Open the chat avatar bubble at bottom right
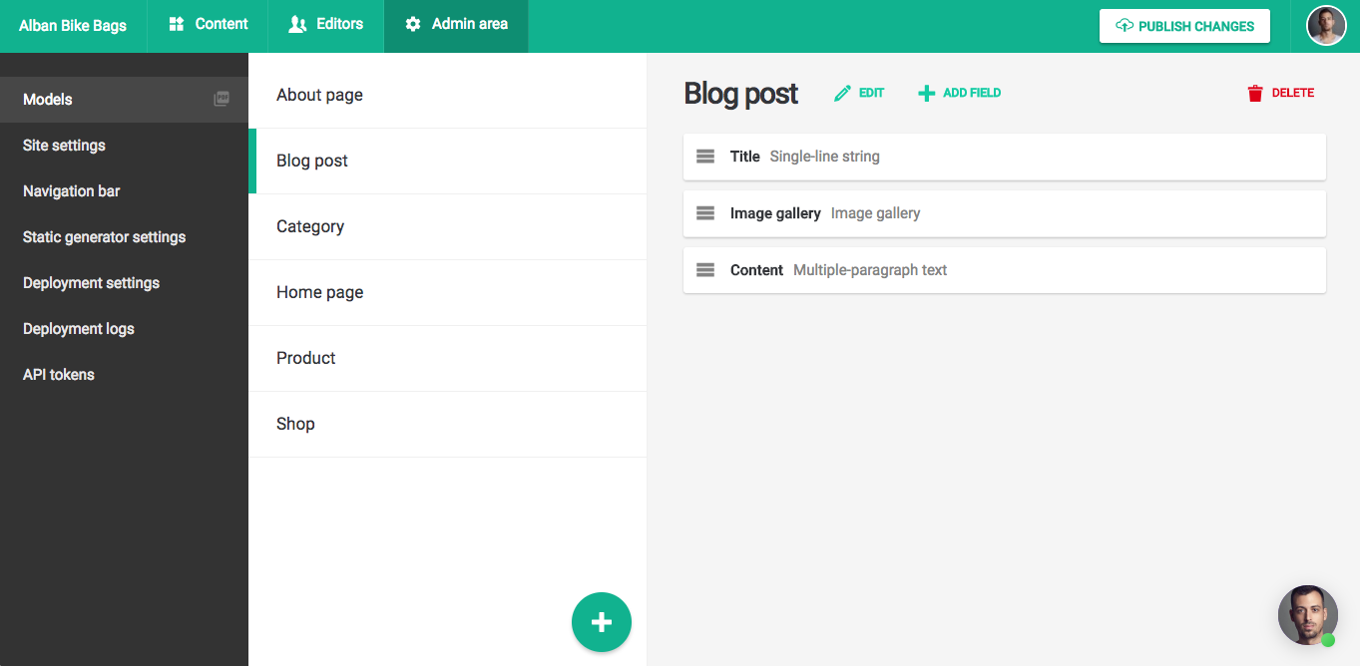This screenshot has height=666, width=1360. click(1308, 615)
